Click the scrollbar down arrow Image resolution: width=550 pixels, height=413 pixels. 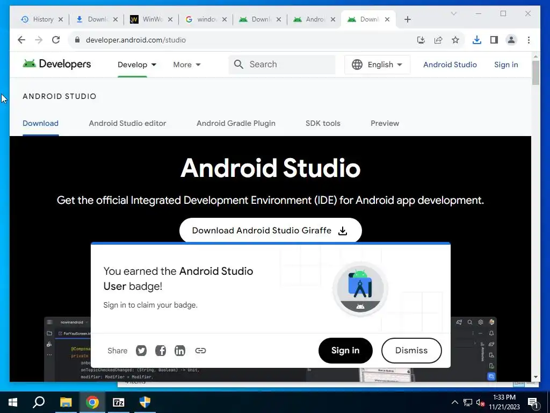click(x=535, y=377)
